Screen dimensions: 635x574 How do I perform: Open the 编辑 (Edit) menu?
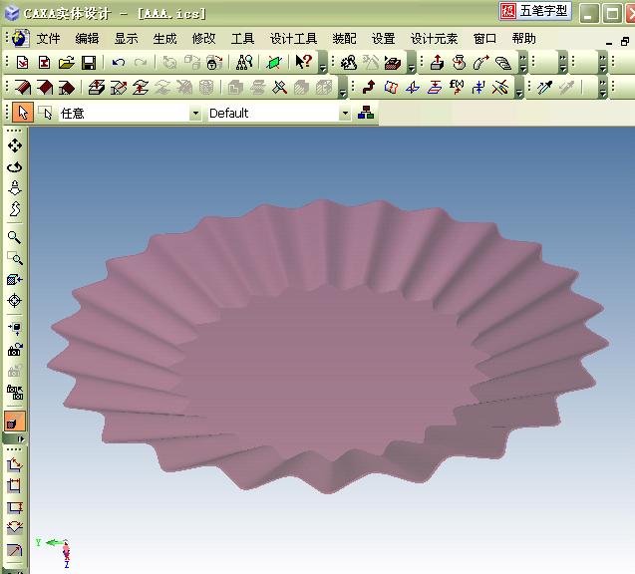tap(87, 39)
